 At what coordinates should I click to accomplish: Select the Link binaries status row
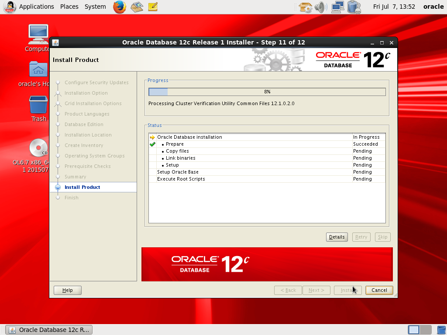267,158
